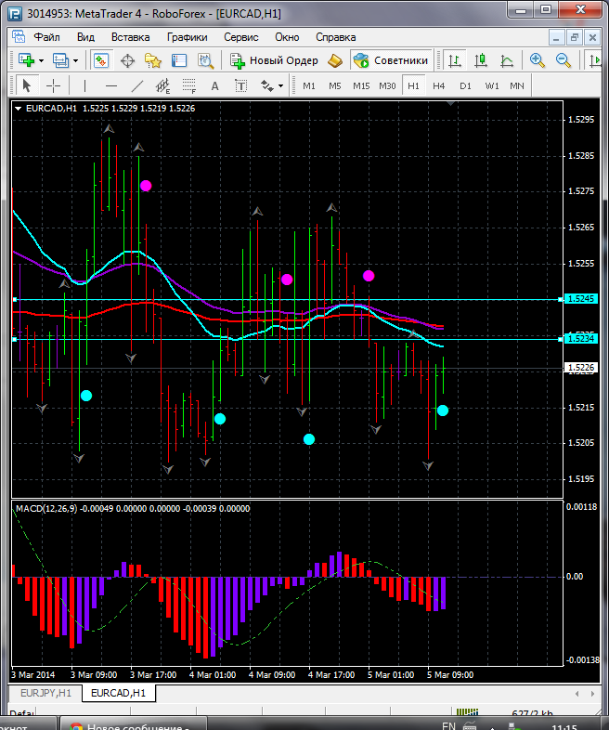
Task: Switch timeframe to H4
Action: pos(438,85)
